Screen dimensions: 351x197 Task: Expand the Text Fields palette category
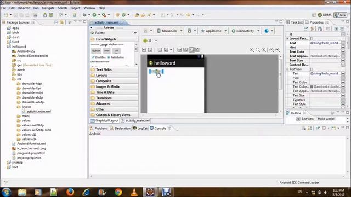(114, 69)
